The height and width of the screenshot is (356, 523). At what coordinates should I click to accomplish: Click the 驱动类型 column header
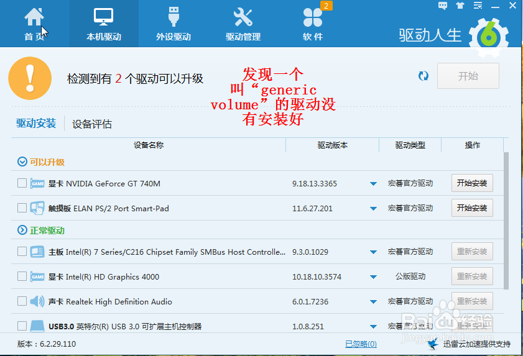pos(410,145)
